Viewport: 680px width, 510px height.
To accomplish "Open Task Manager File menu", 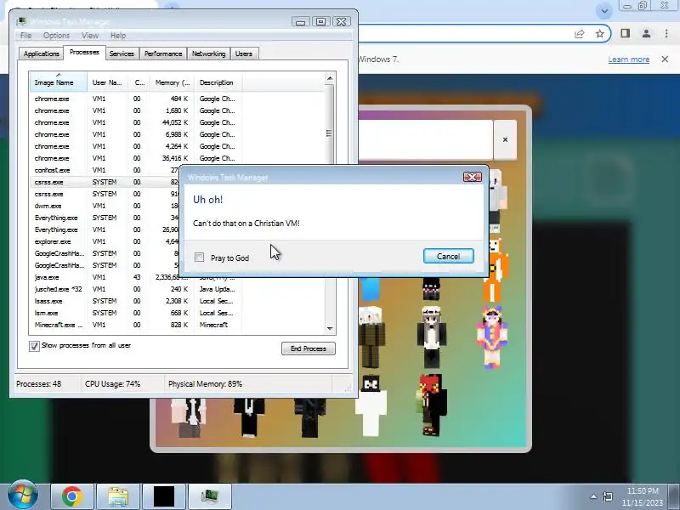I will [26, 36].
